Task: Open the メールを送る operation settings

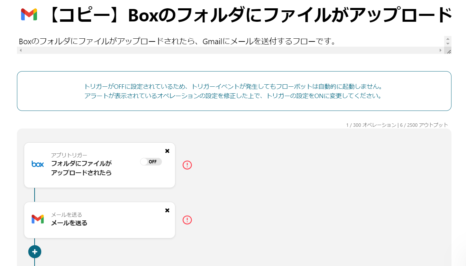Action: (100, 220)
